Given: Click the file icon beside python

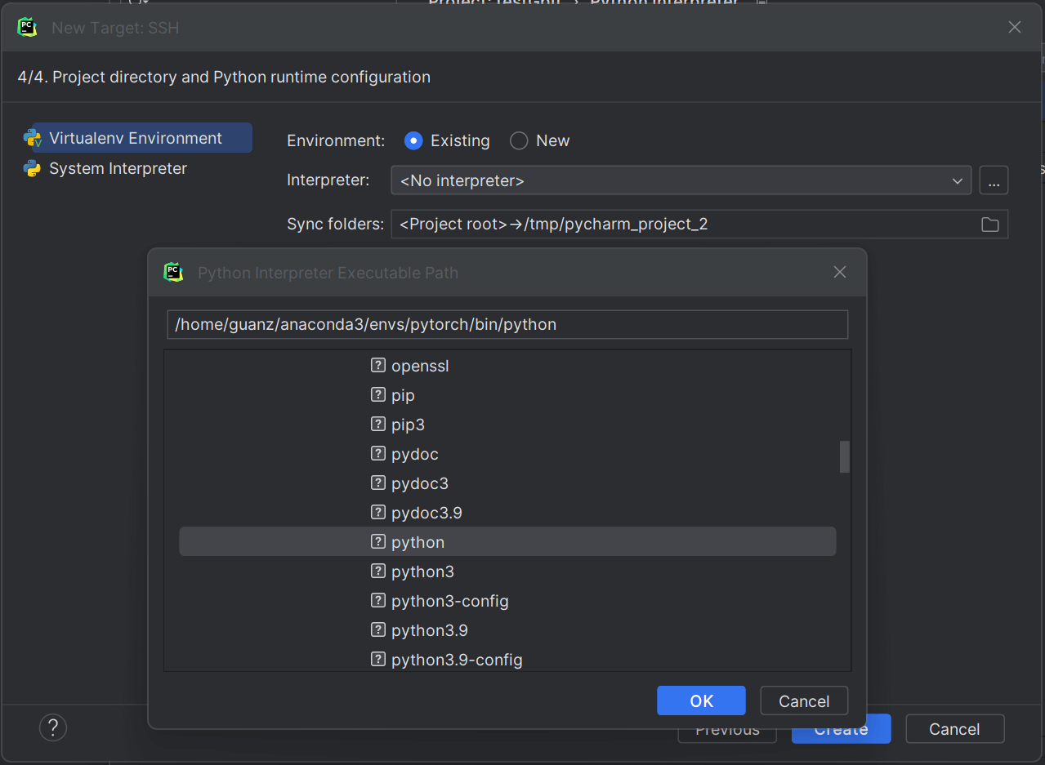Looking at the screenshot, I should 378,541.
